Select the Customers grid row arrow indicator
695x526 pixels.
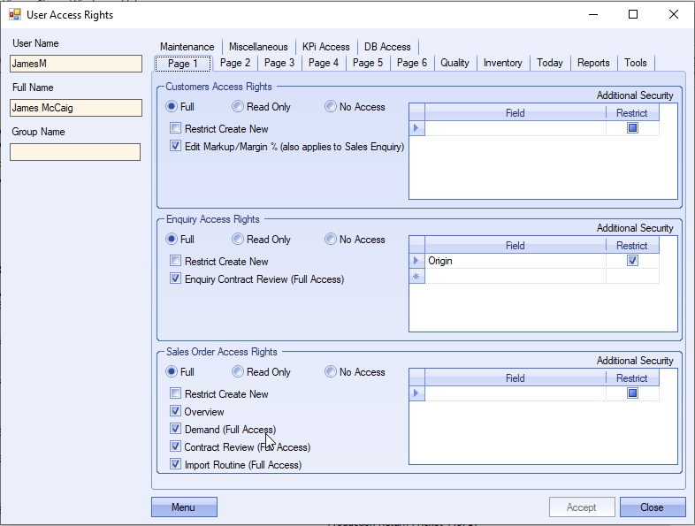tap(416, 128)
